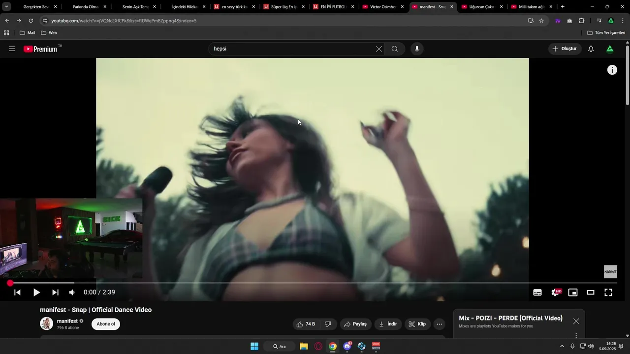Click the browser address bar URL
This screenshot has height=354, width=630.
(124, 21)
